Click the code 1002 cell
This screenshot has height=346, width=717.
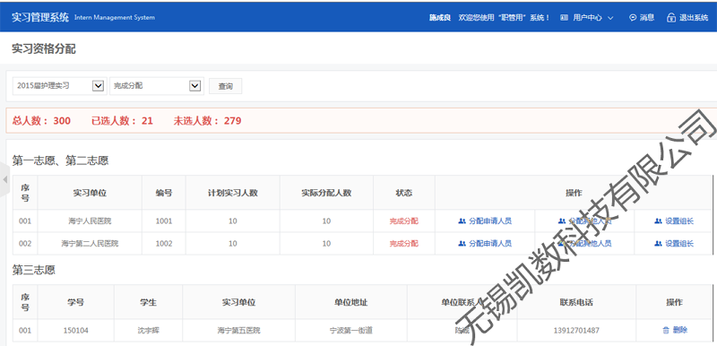164,244
